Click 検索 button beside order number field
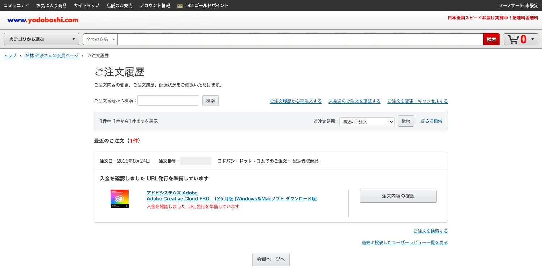The height and width of the screenshot is (271, 542). click(x=210, y=101)
